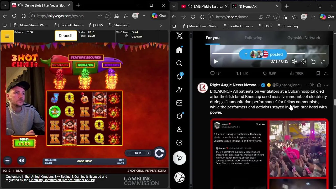Open video fullscreen in X player

[x=323, y=61]
